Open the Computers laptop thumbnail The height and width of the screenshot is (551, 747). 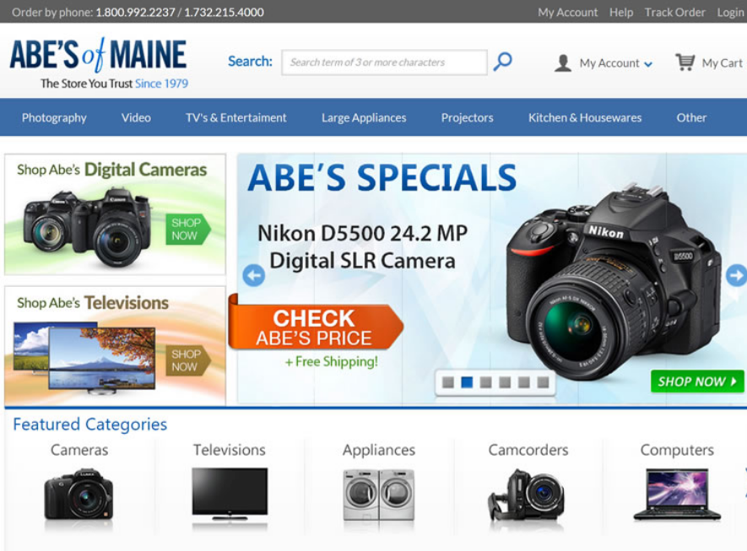(x=677, y=494)
